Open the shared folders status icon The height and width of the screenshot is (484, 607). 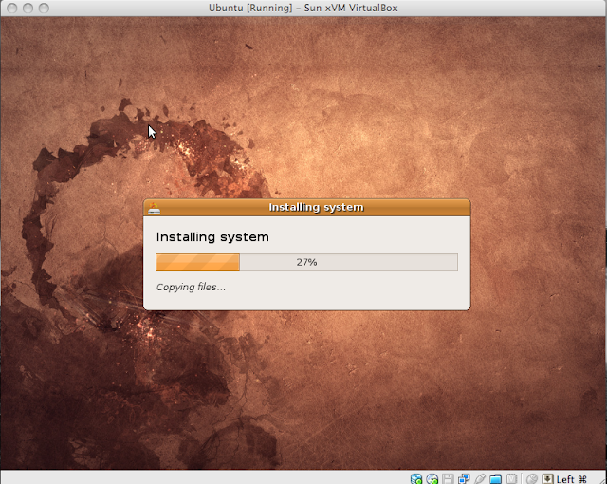[495, 479]
